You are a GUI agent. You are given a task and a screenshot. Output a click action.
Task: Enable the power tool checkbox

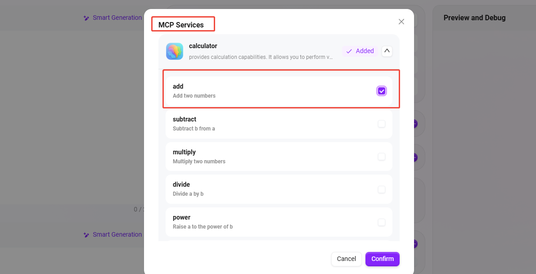coord(382,222)
